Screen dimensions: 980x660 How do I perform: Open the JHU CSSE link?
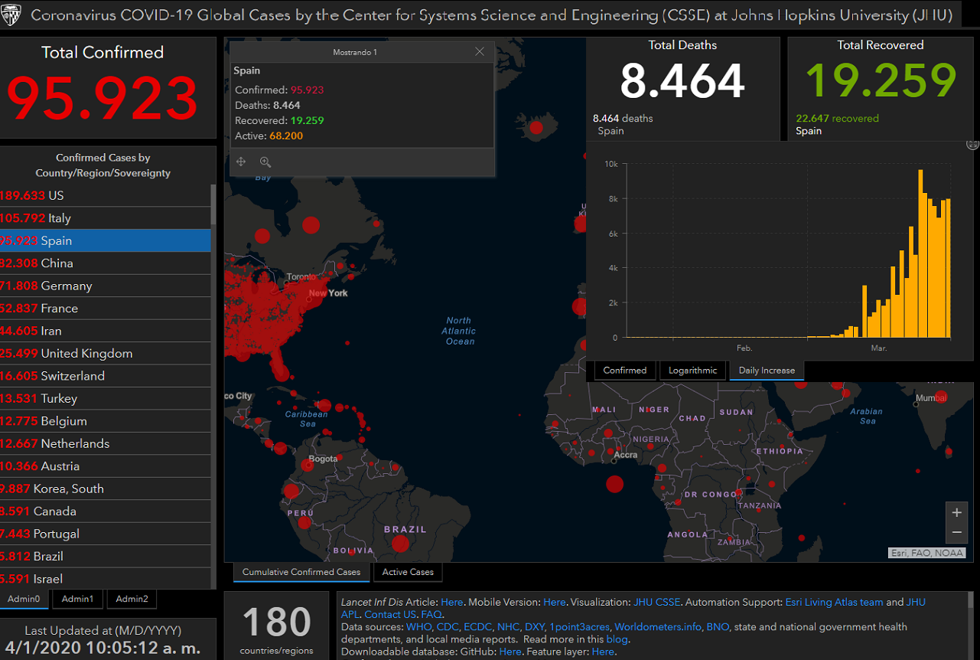[x=659, y=603]
